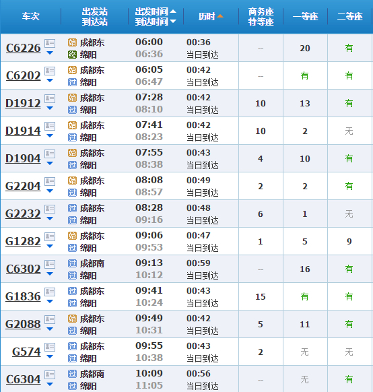
Task: Expand stop details arrow under C6202
Action: click(x=50, y=81)
